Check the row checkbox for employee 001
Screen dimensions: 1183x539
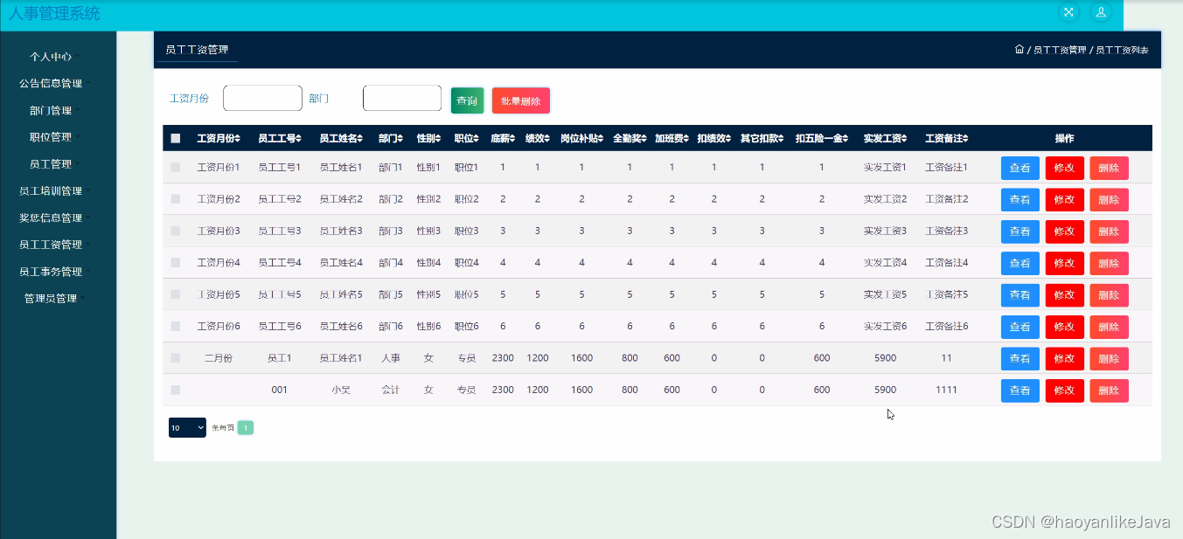(176, 390)
